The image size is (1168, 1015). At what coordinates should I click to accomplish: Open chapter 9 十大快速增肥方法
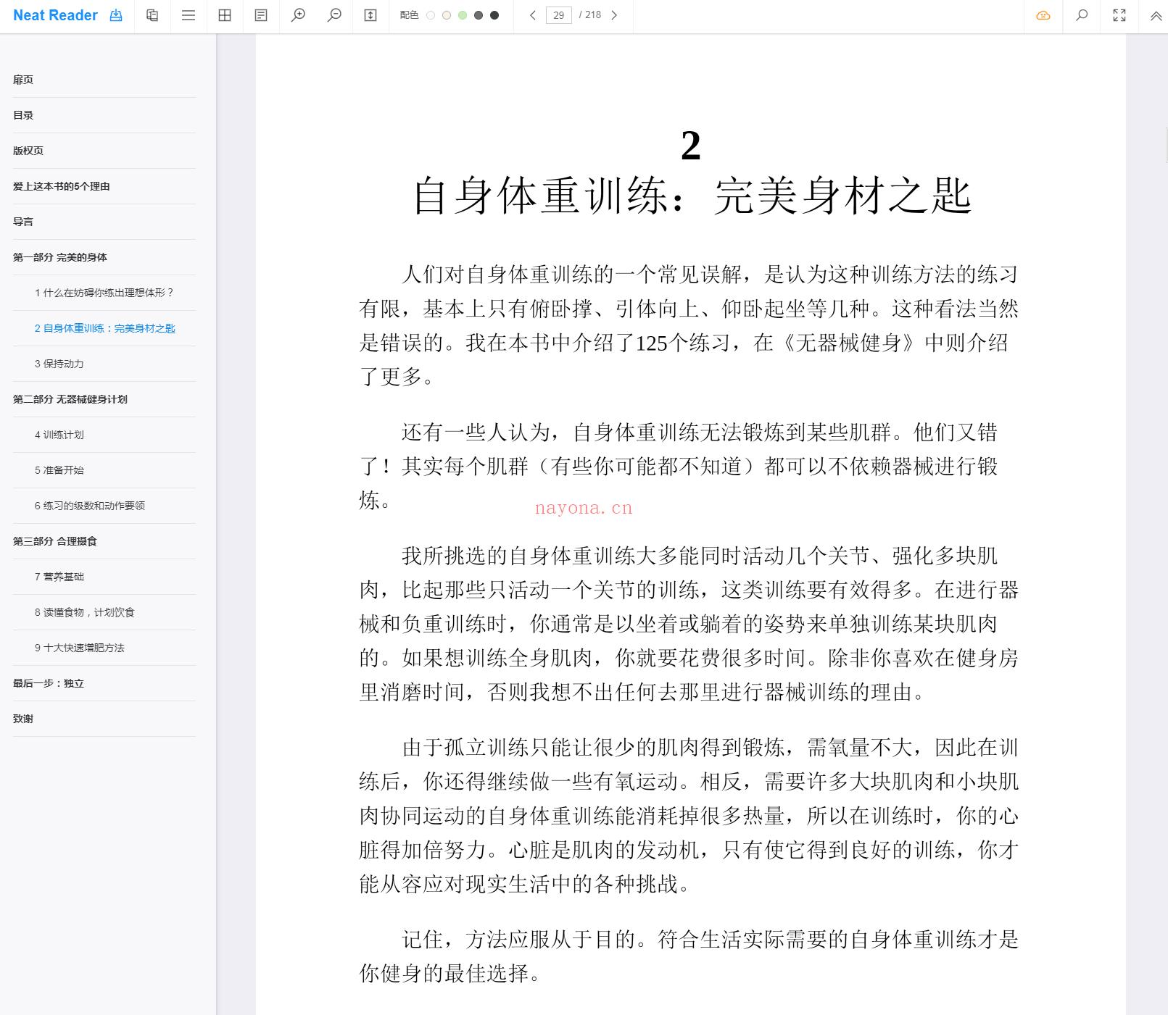pyautogui.click(x=104, y=648)
